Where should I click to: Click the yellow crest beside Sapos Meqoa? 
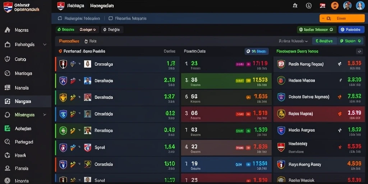(x=281, y=114)
